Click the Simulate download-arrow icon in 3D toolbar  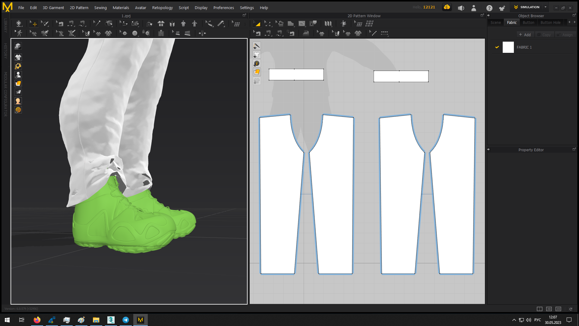(19, 24)
